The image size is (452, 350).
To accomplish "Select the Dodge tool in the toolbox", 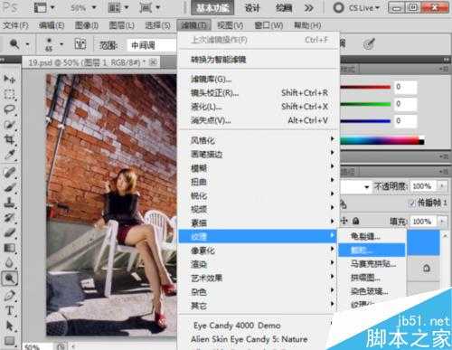I will pos(10,279).
